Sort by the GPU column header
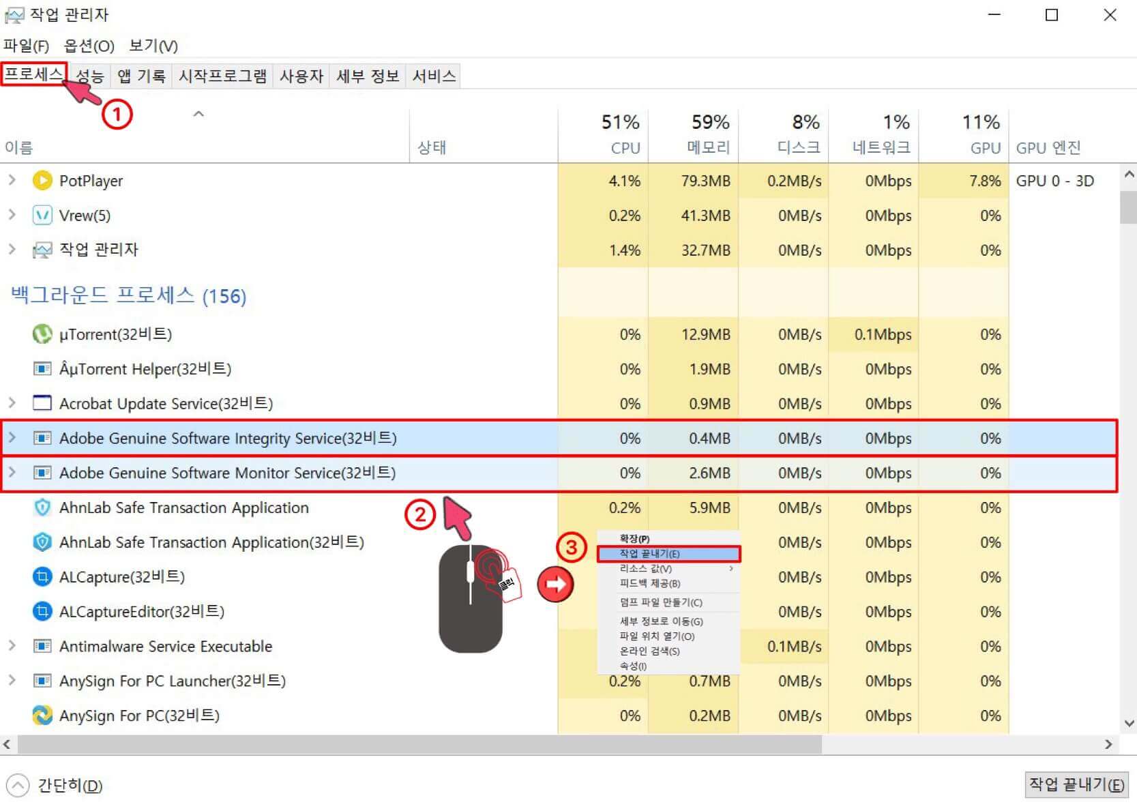The width and height of the screenshot is (1137, 811). click(964, 135)
